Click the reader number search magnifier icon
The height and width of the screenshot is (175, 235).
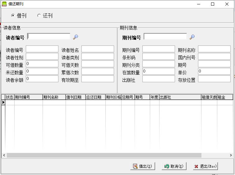[76, 37]
